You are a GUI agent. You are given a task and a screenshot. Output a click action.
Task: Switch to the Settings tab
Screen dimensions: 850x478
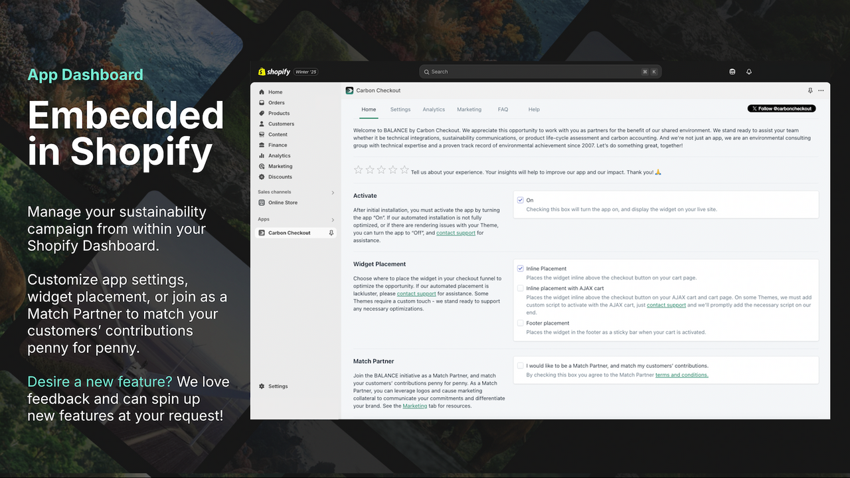tap(400, 110)
